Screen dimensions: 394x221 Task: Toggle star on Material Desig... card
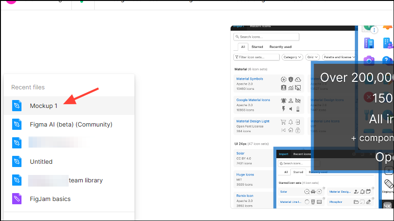(373, 188)
